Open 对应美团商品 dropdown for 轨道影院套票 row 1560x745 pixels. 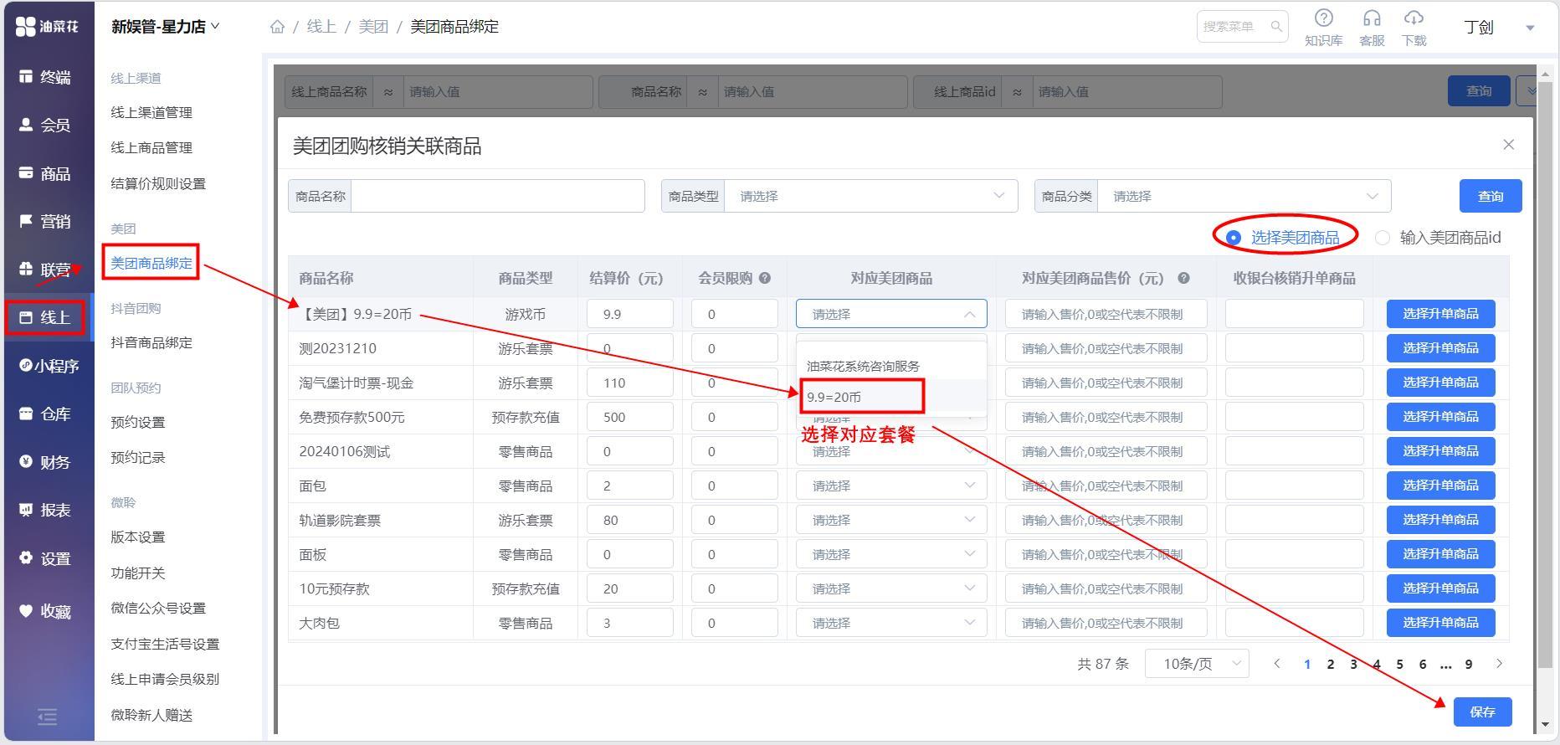[x=891, y=520]
